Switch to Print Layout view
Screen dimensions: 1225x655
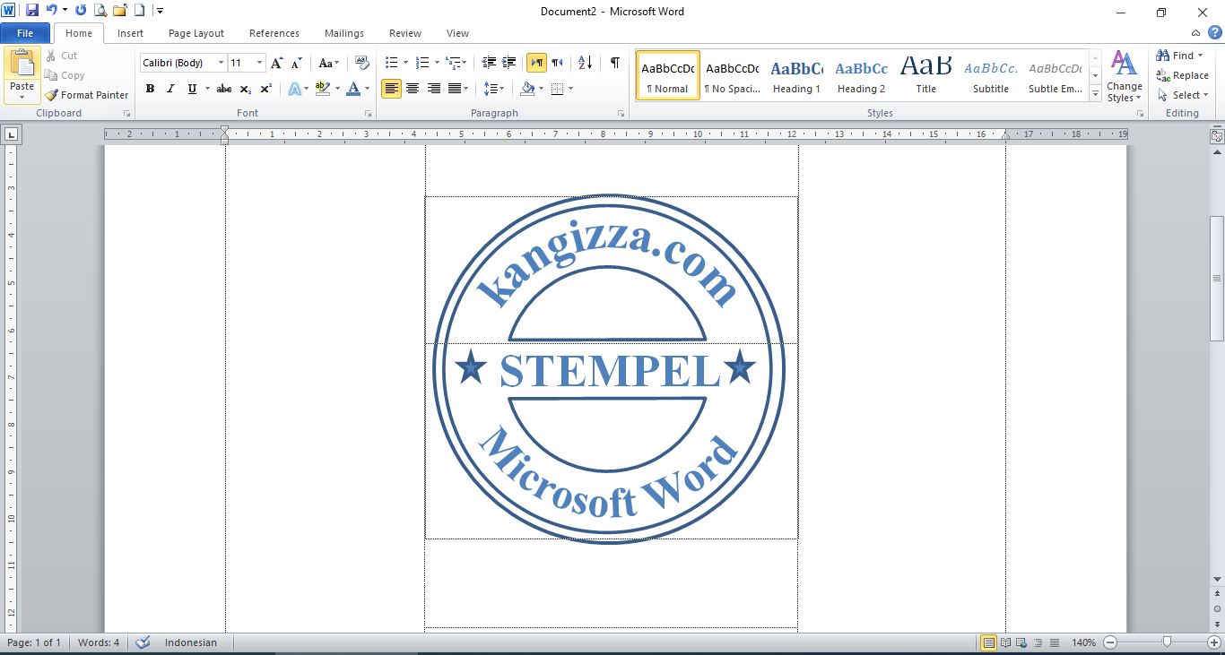pyautogui.click(x=988, y=642)
